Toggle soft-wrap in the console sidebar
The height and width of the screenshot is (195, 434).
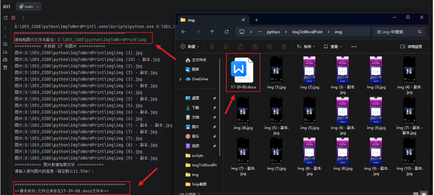[x=5, y=44]
